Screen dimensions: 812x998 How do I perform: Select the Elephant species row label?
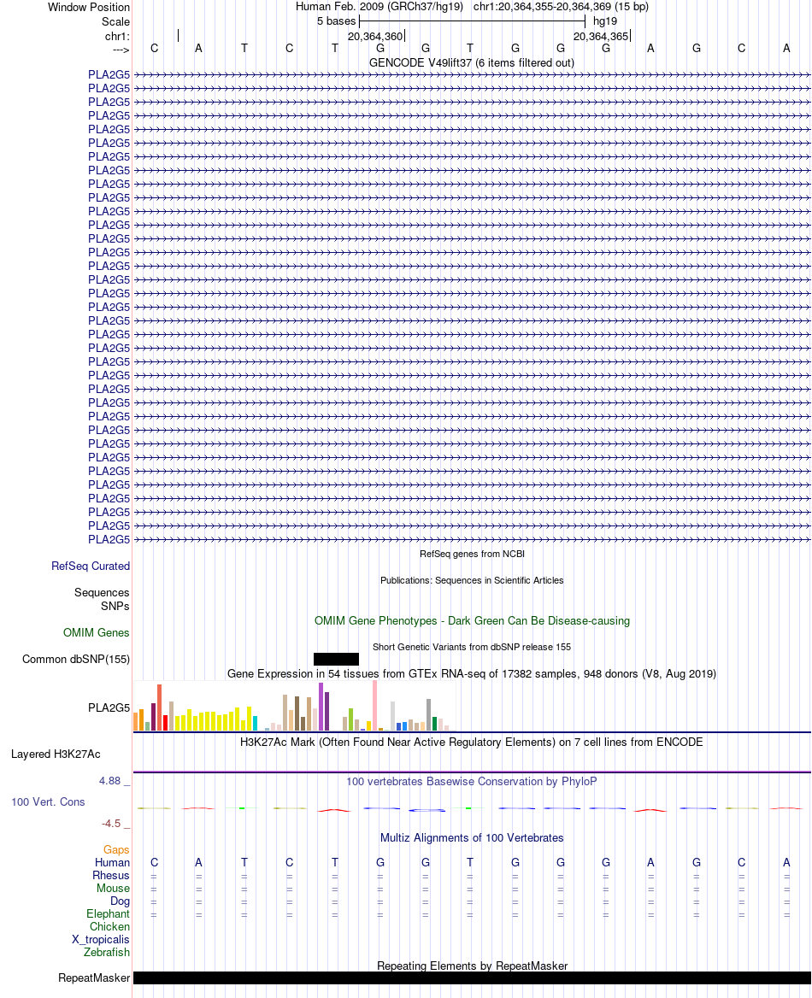108,913
